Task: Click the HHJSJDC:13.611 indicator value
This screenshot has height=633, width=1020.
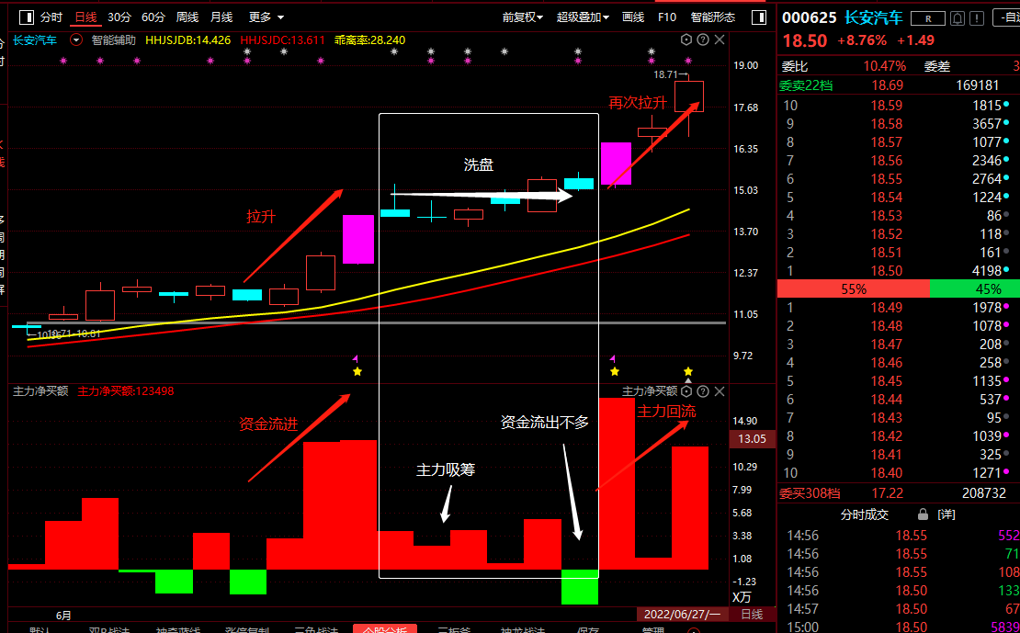Action: [282, 40]
